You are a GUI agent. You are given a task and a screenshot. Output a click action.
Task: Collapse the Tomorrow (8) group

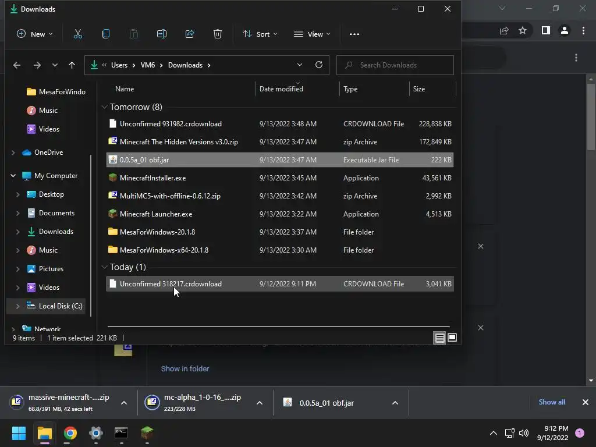coord(105,107)
